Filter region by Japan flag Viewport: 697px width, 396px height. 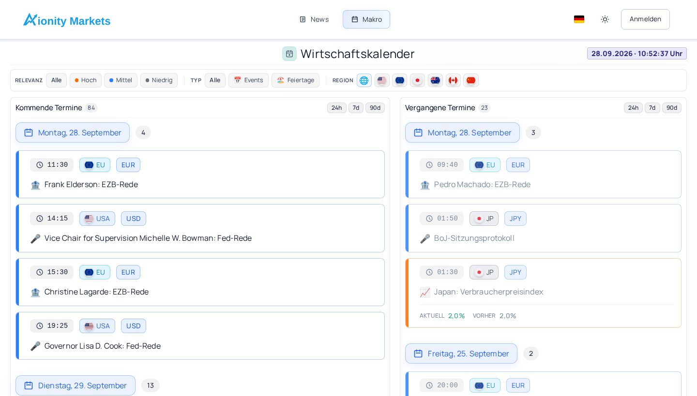pos(417,80)
